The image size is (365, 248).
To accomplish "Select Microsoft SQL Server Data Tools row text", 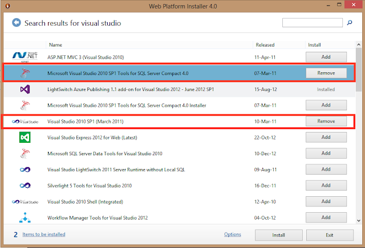I will (x=105, y=154).
